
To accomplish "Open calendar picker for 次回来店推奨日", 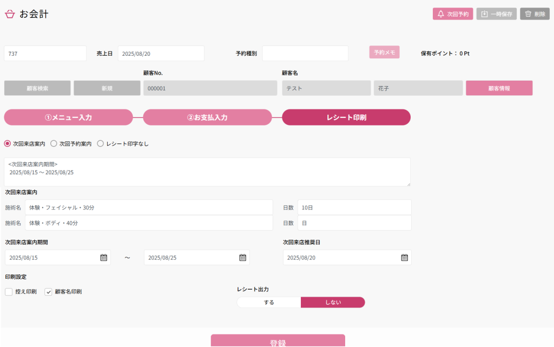I will (404, 257).
